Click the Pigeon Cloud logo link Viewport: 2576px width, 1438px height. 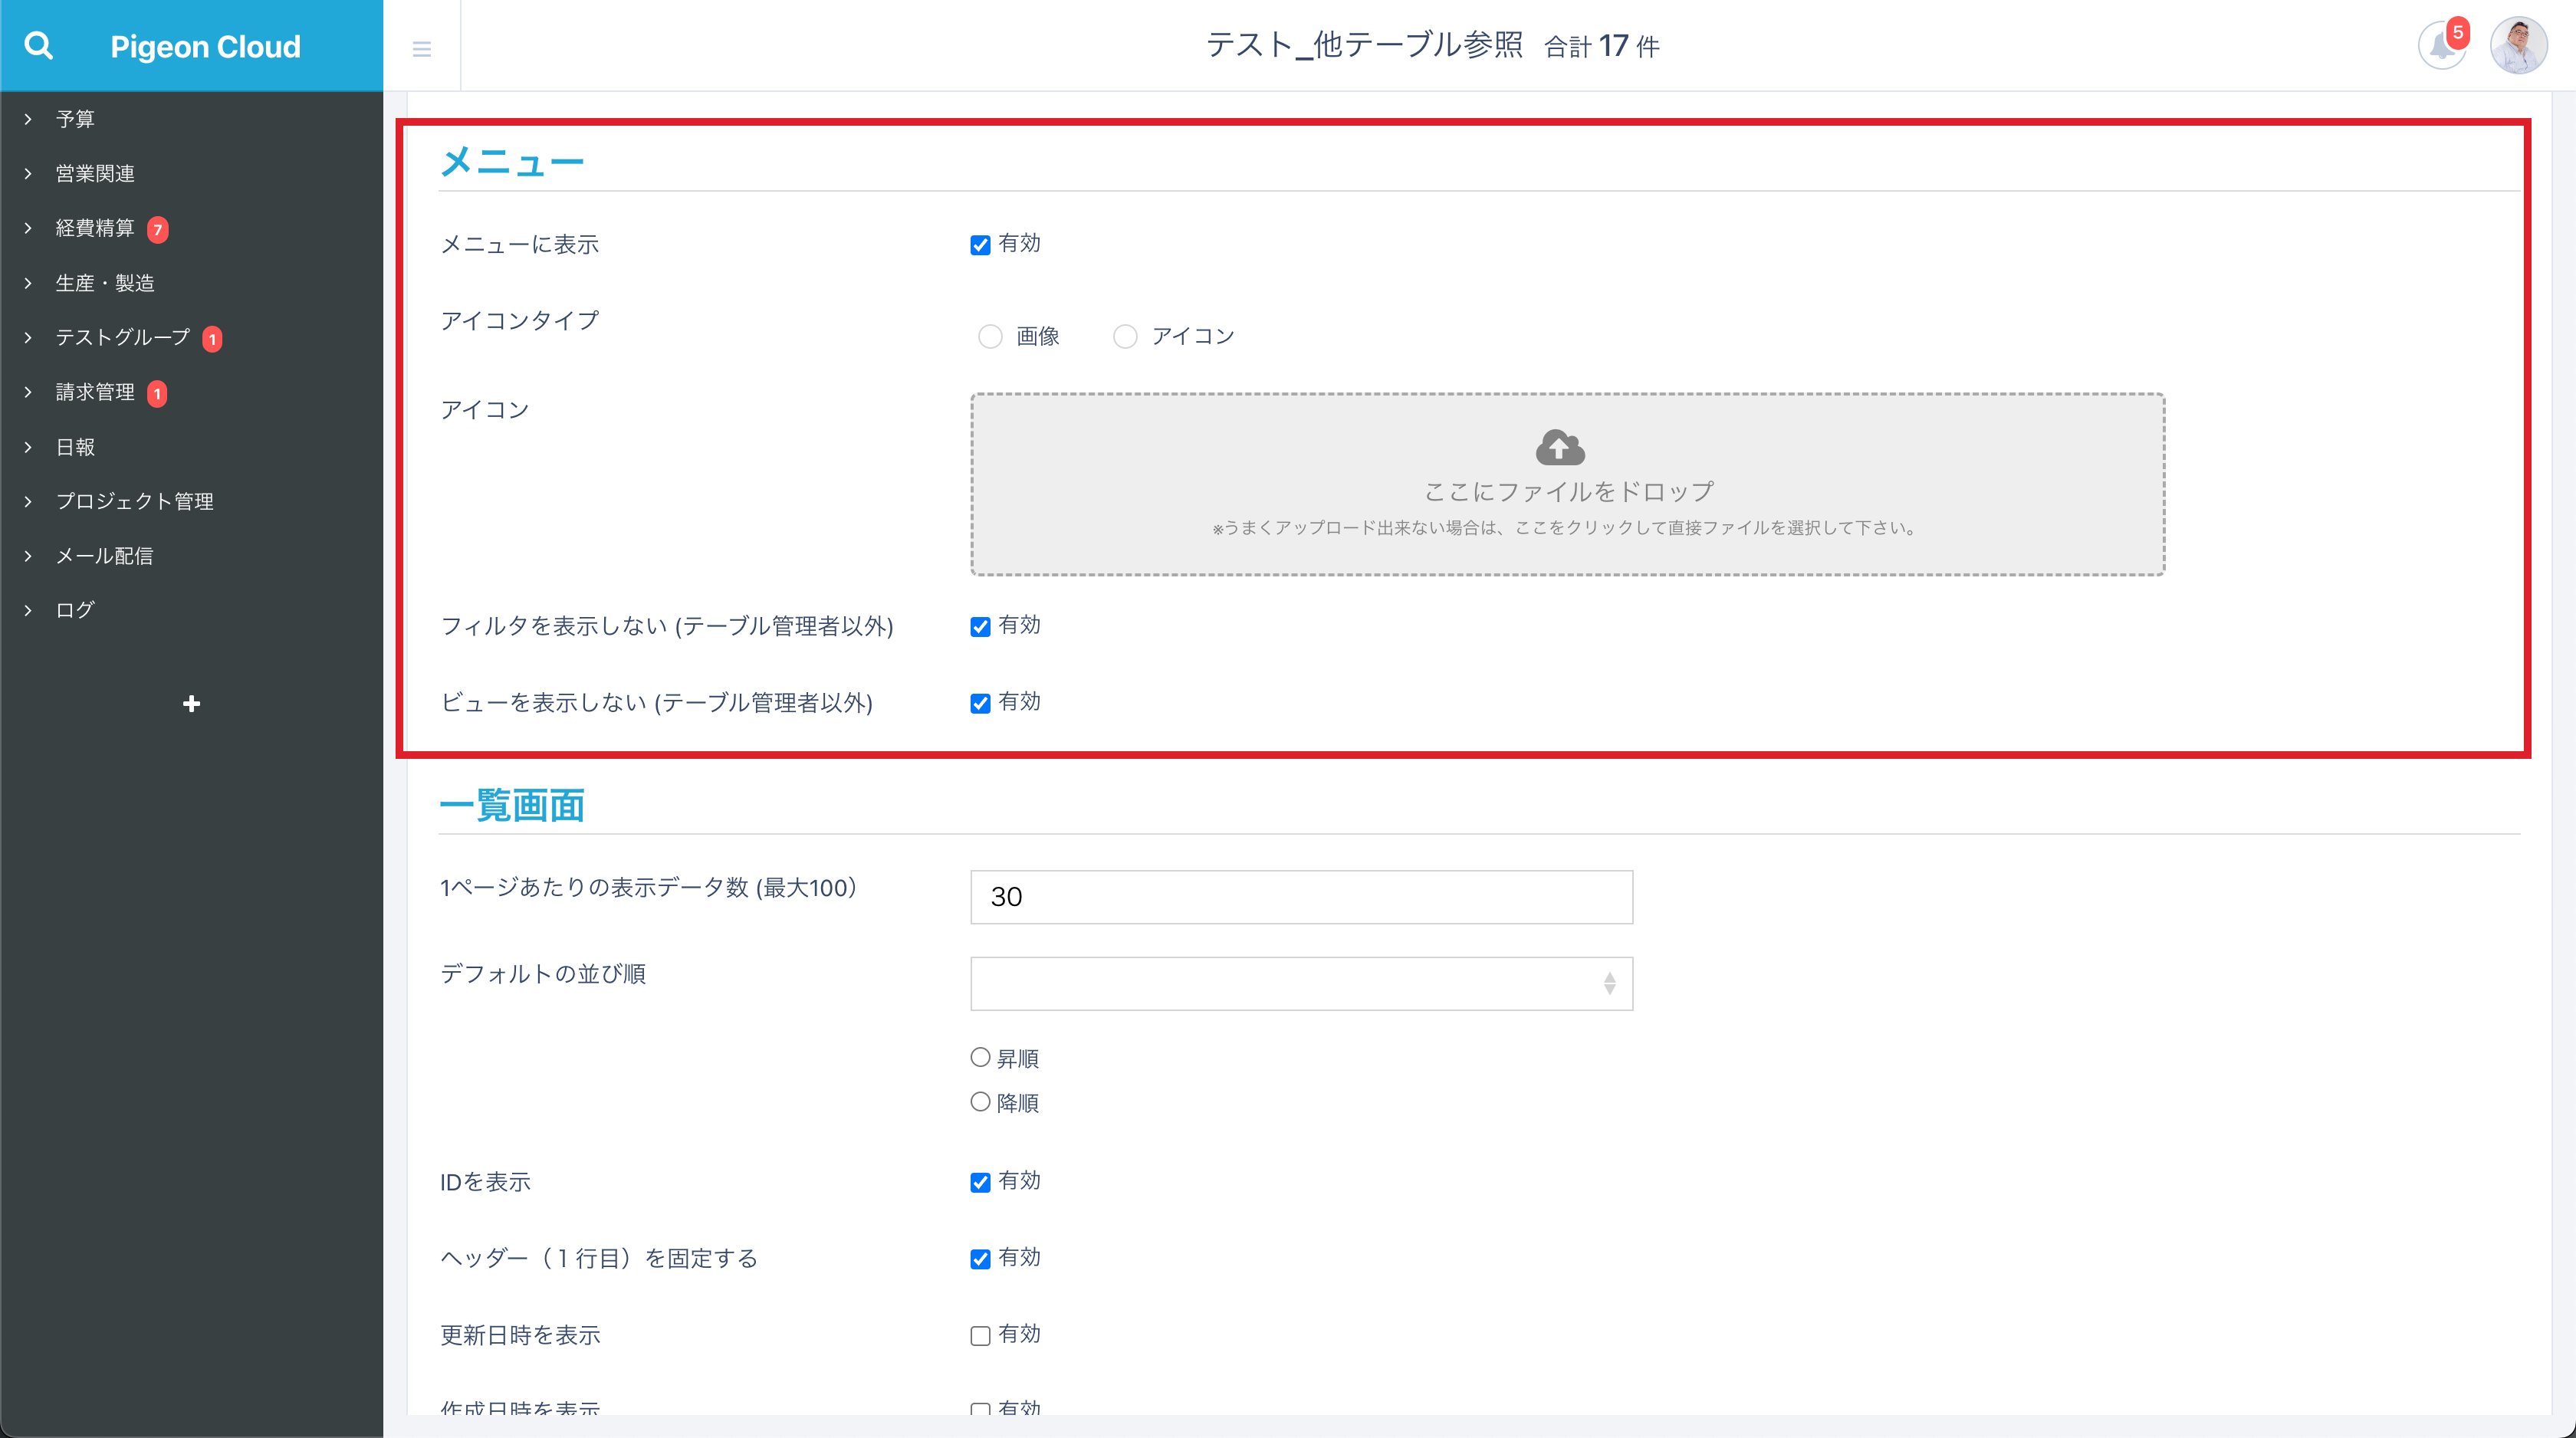pos(205,47)
